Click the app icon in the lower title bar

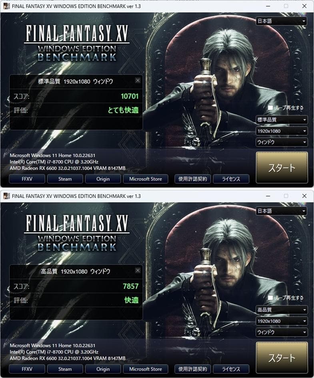point(7,196)
